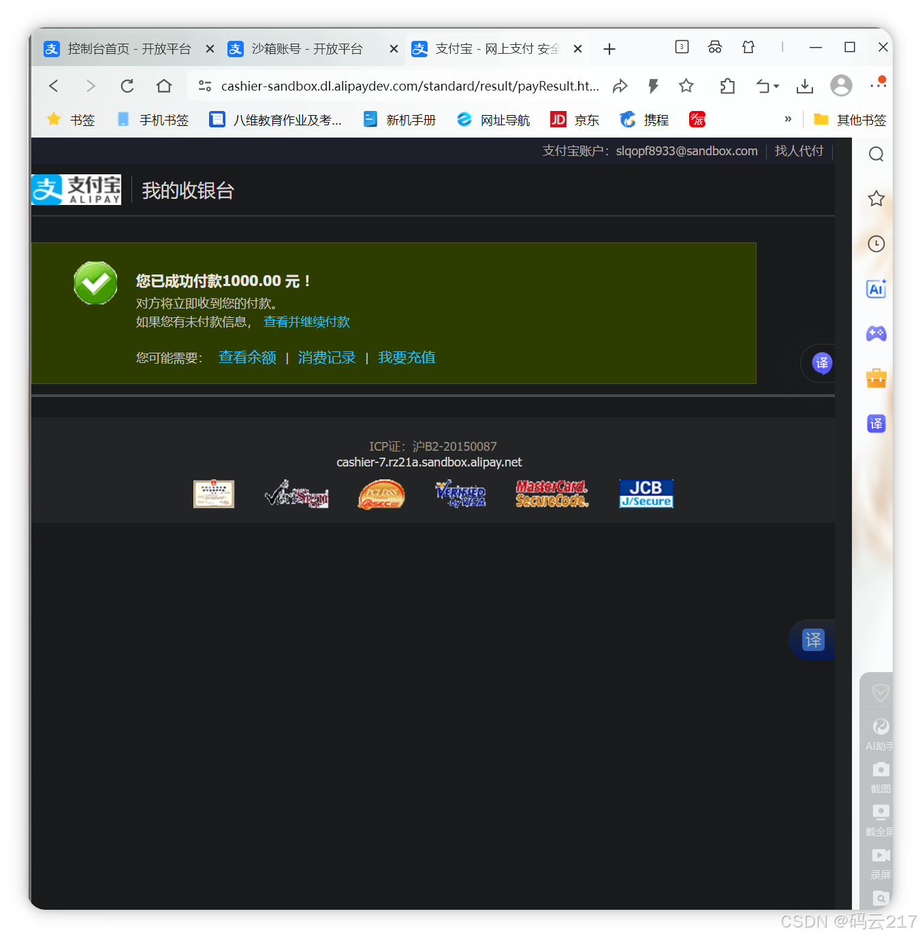Click the round purple translate bubble
Image resolution: width=920 pixels, height=937 pixels.
pos(822,363)
